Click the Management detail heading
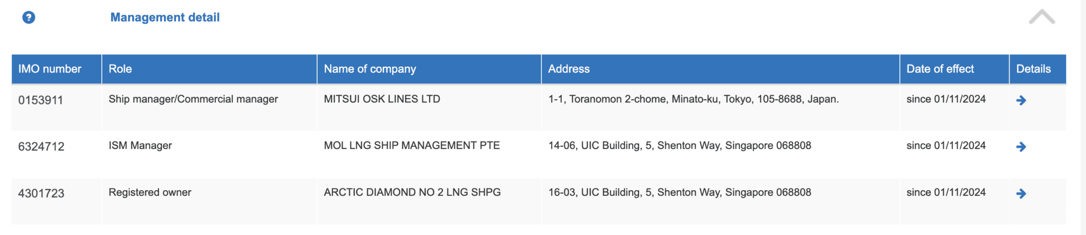 (x=165, y=17)
